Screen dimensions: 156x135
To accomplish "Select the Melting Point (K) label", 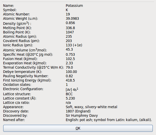I will coord(17,28).
